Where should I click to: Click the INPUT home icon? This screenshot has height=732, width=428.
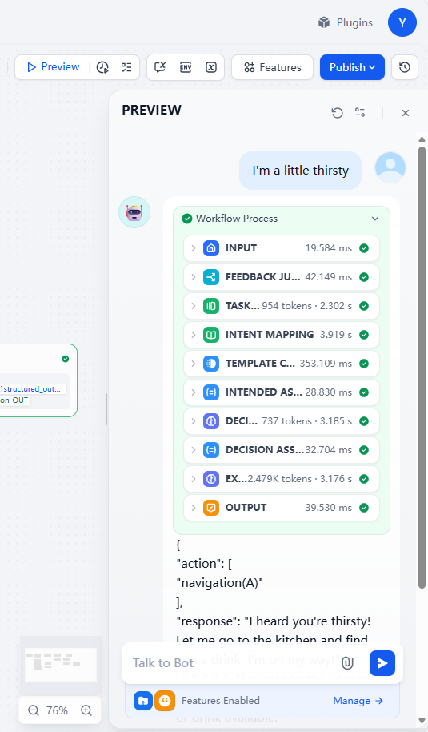pos(211,248)
